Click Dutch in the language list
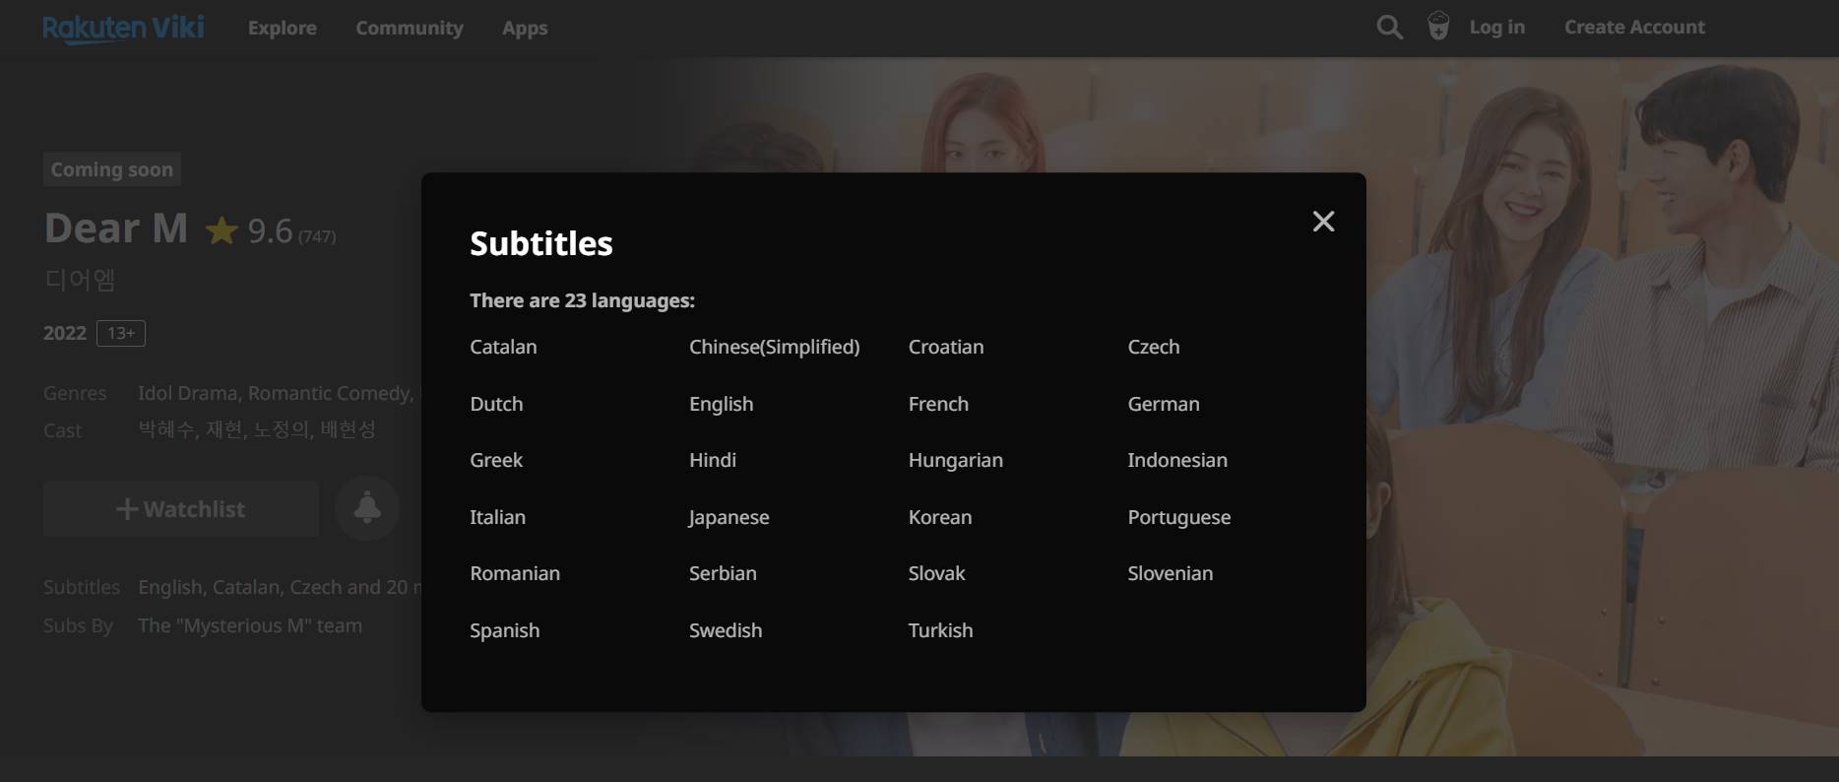This screenshot has width=1839, height=782. click(x=496, y=404)
